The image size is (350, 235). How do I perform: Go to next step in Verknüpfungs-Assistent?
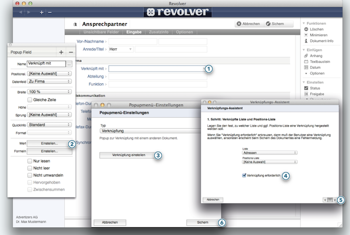[335, 200]
